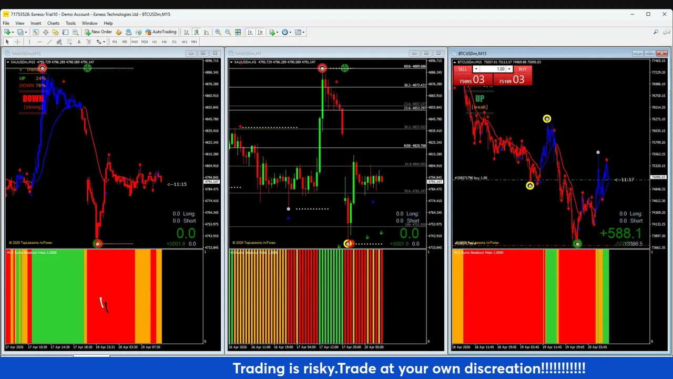Select the text label 'T' tool
Viewport: 673px width, 379px height.
click(89, 42)
